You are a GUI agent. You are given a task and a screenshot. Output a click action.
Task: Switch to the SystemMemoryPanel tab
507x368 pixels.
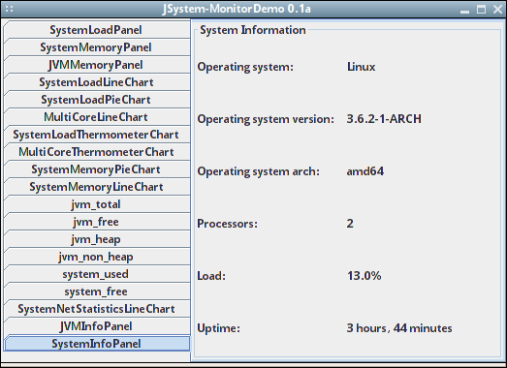click(97, 47)
